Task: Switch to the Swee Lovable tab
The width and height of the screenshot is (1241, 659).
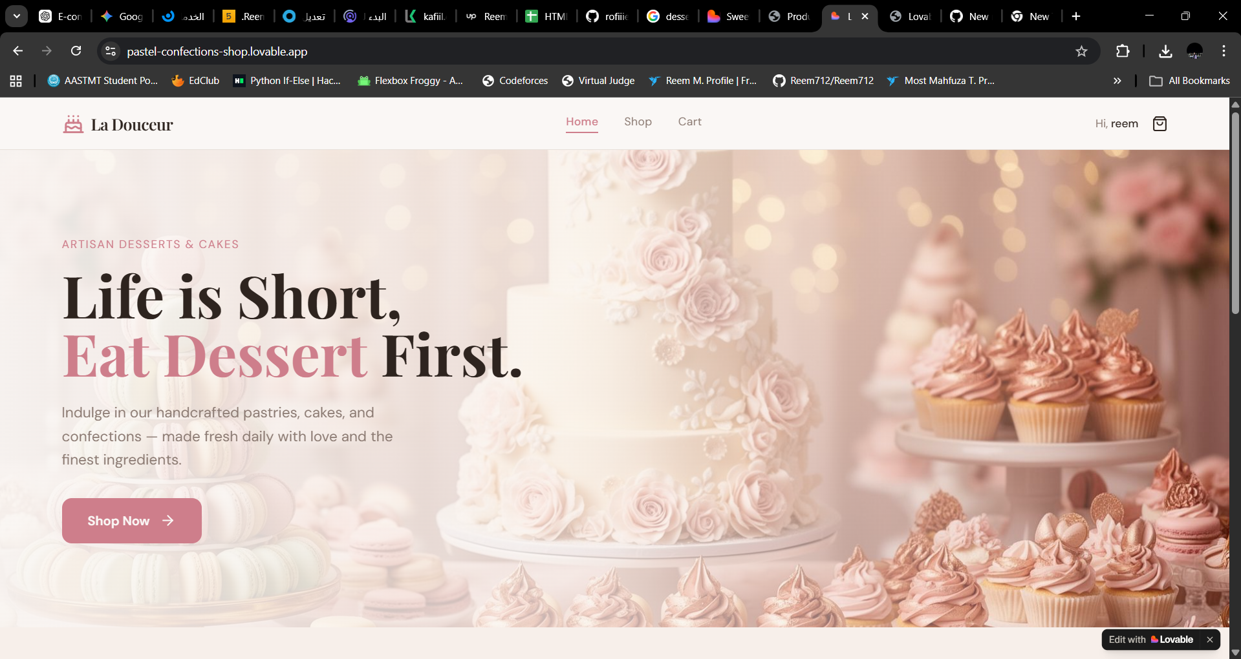Action: pos(729,16)
